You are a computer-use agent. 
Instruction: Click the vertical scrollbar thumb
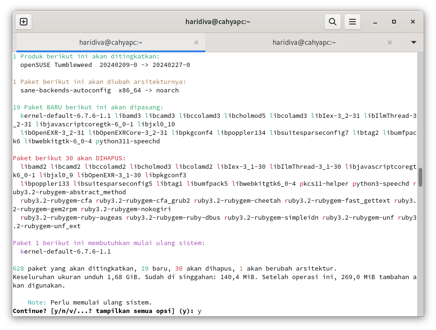tap(420, 177)
